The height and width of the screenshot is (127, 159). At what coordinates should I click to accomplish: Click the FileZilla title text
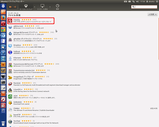pos(17,20)
